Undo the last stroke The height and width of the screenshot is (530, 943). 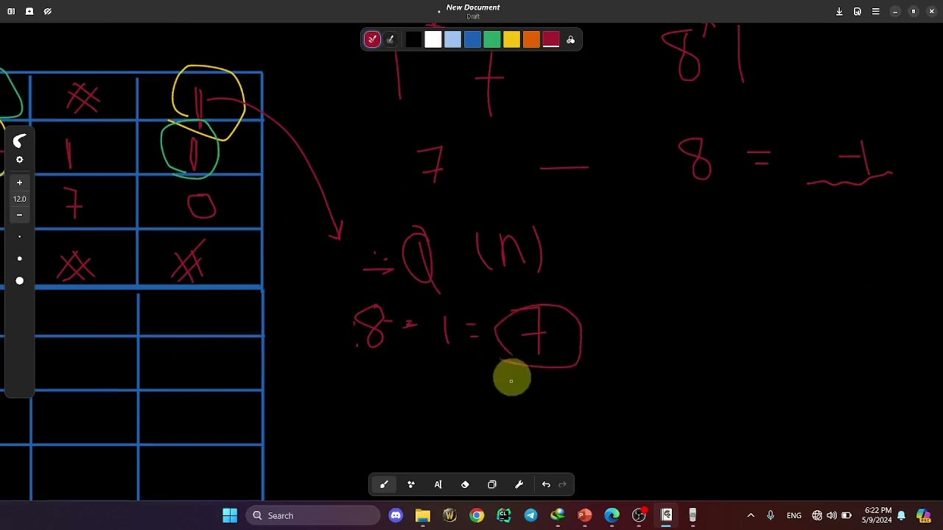[x=546, y=484]
